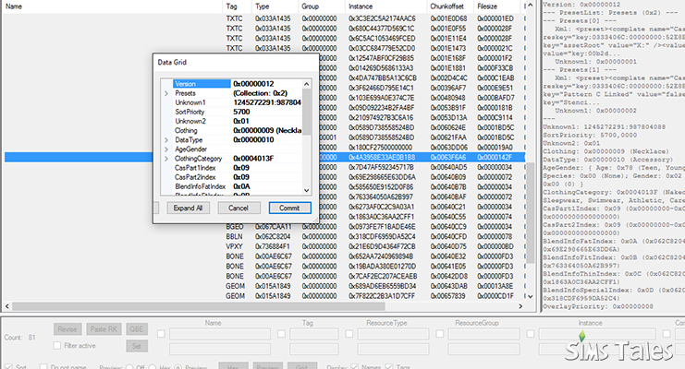Expand the DataType row
This screenshot has height=369, width=685.
click(x=166, y=140)
